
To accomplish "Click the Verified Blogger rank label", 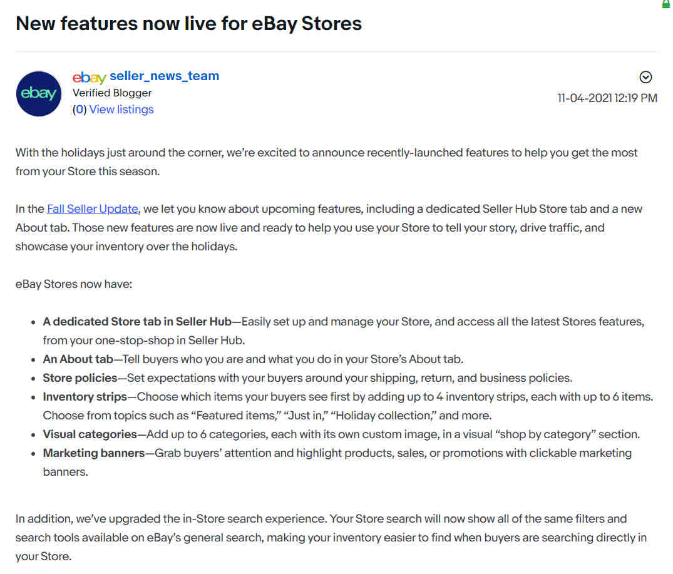I will point(112,93).
